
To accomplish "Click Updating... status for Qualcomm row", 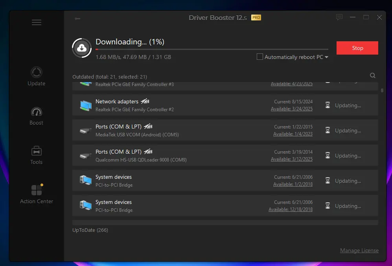I will coord(348,156).
